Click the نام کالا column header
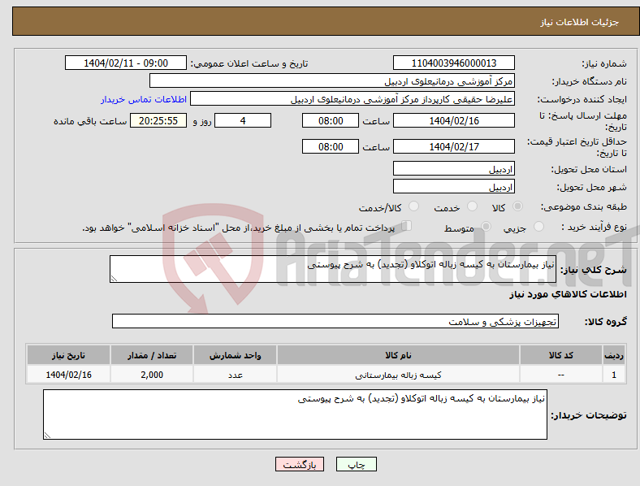640x486 pixels. click(398, 355)
